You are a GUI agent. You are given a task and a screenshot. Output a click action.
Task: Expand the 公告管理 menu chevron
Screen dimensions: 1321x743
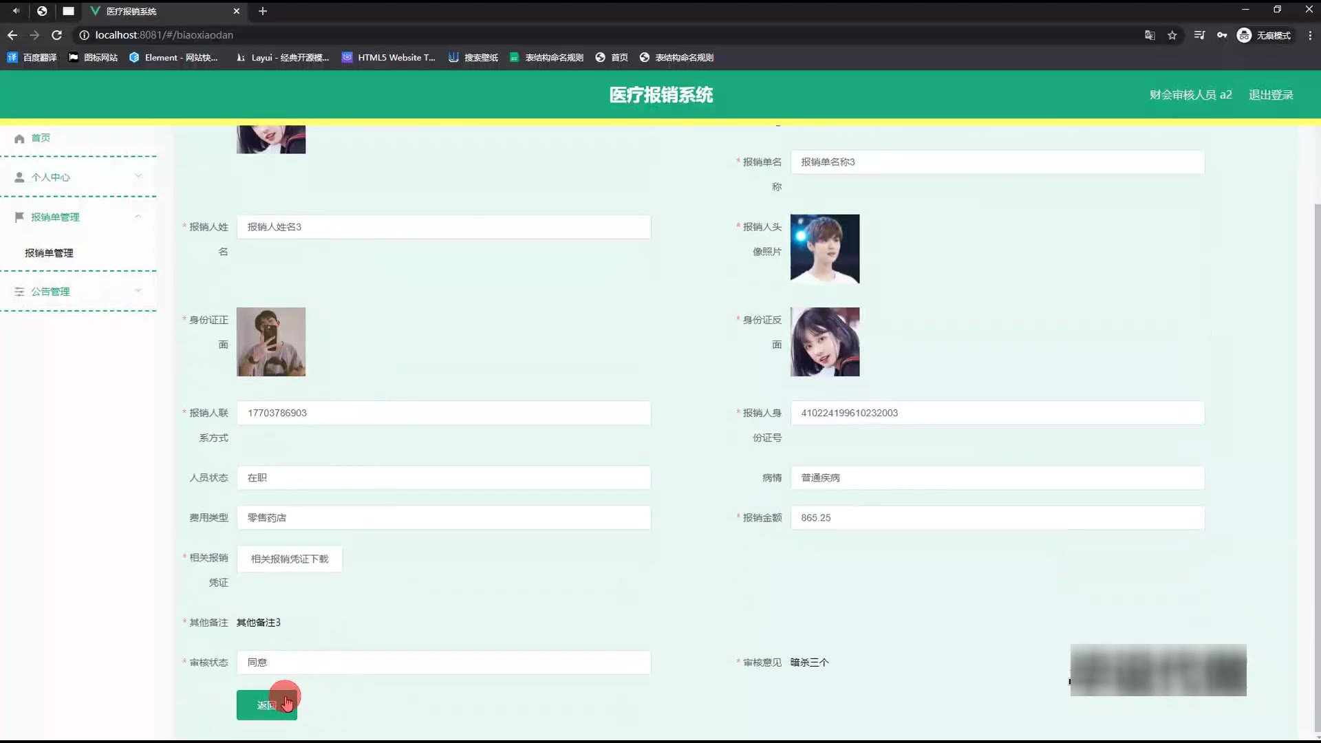(138, 290)
